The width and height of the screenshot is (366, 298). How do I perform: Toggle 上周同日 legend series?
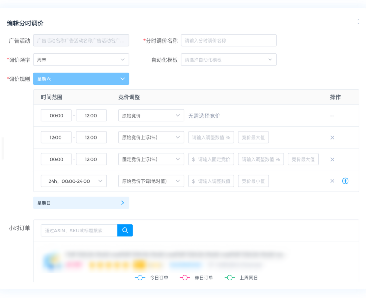[241, 278]
